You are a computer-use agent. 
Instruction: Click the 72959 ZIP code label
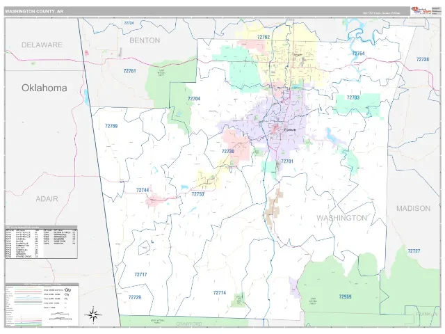345,296
